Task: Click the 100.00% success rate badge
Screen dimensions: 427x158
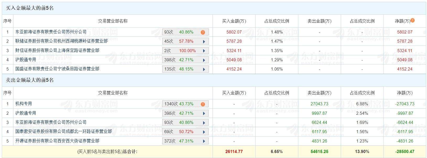Action: tap(187, 51)
